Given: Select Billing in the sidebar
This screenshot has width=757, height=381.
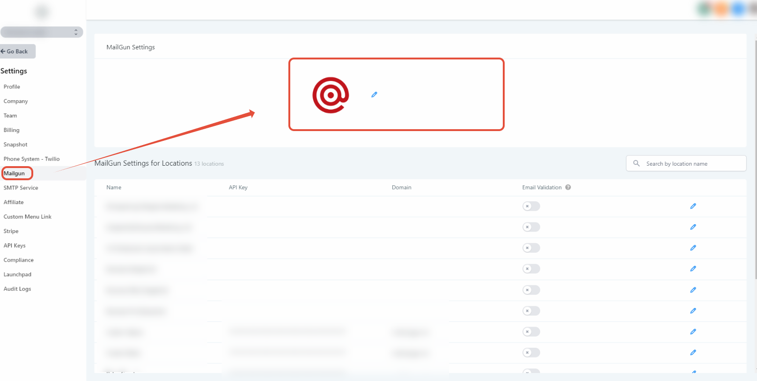Looking at the screenshot, I should click(x=11, y=130).
